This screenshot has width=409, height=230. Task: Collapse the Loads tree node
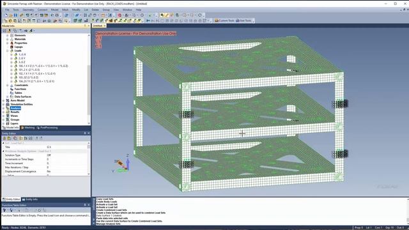tap(8, 50)
